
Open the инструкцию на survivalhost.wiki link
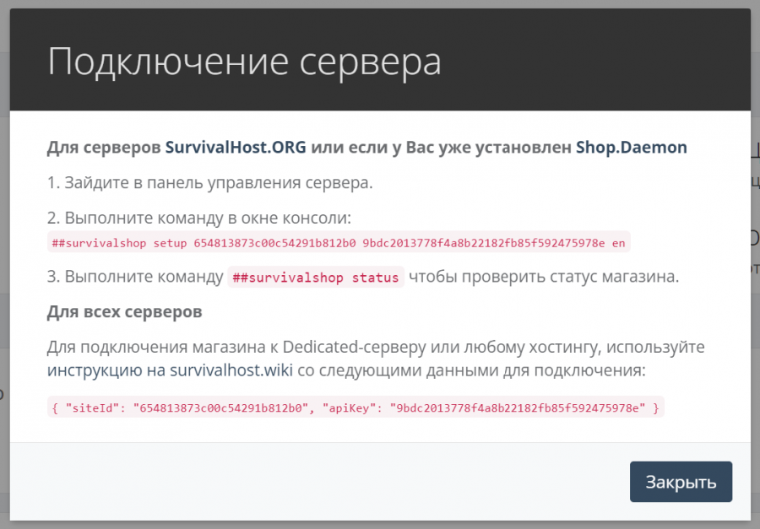(169, 370)
